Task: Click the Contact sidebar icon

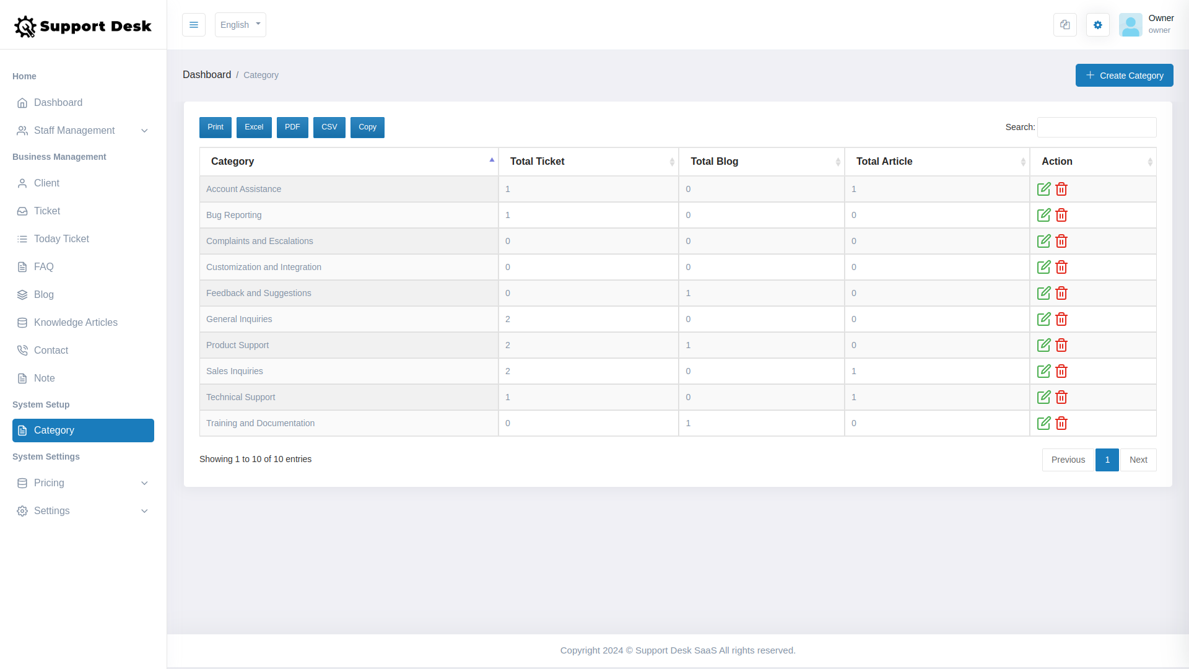Action: point(22,350)
